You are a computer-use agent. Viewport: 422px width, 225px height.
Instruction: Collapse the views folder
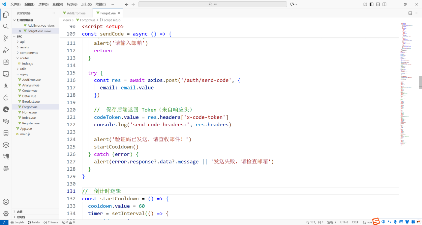(x=35, y=74)
